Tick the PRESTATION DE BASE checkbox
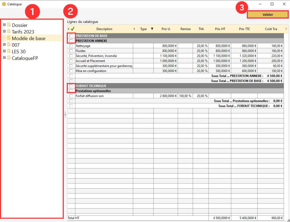Viewport: 290px width, 222px height. coord(71,36)
